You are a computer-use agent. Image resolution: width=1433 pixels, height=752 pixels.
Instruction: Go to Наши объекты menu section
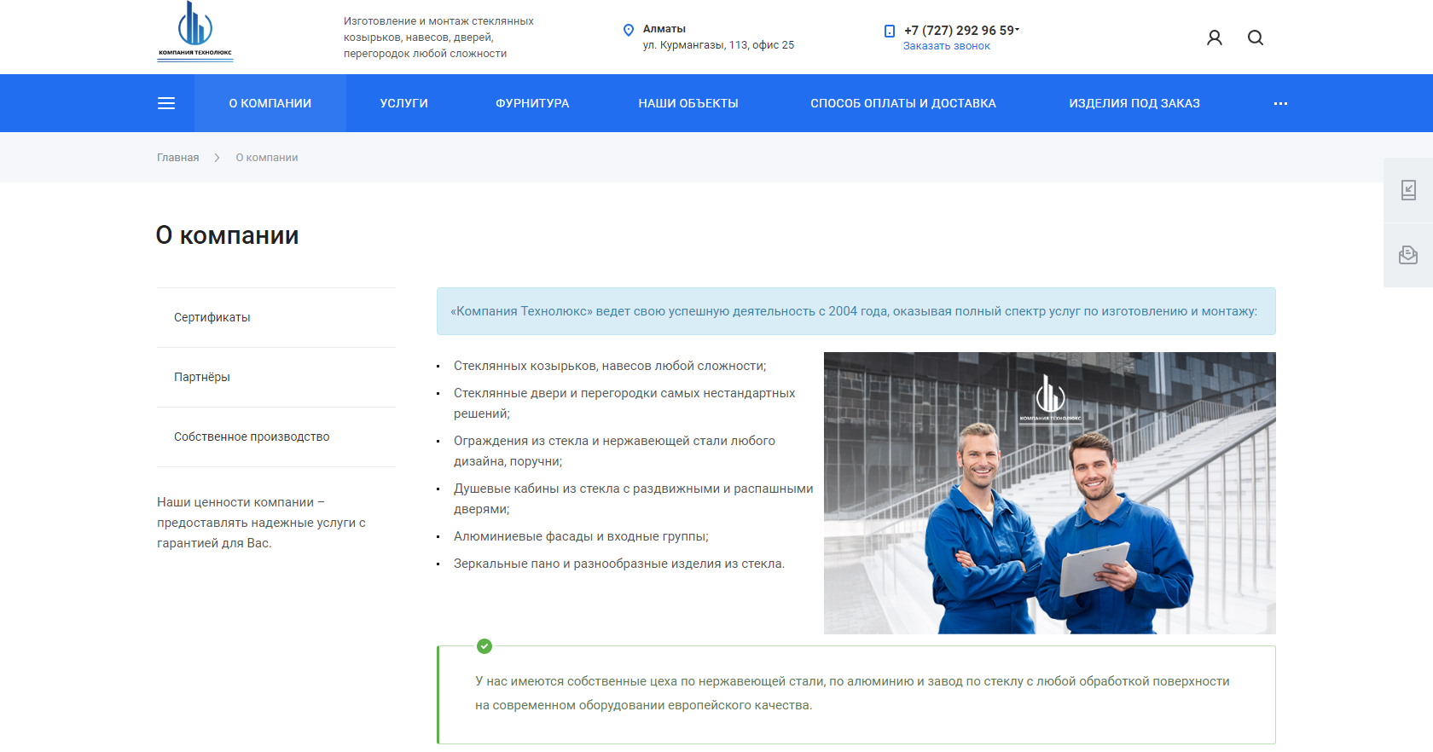[688, 103]
